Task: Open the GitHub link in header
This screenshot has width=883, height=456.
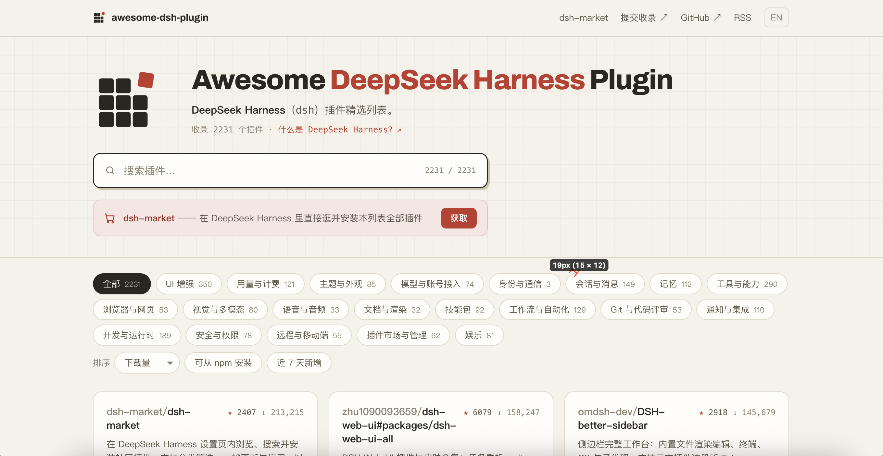Action: (x=700, y=18)
